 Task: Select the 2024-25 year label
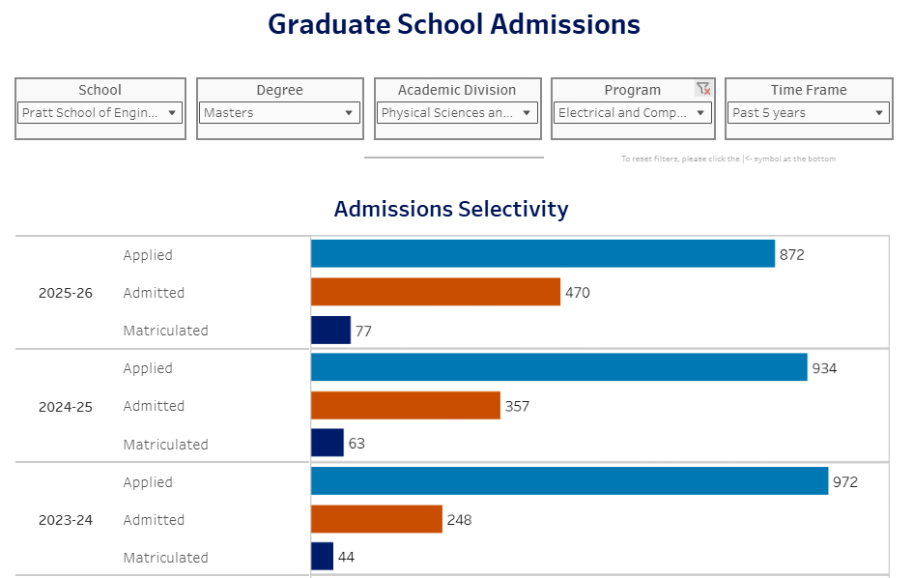point(66,407)
